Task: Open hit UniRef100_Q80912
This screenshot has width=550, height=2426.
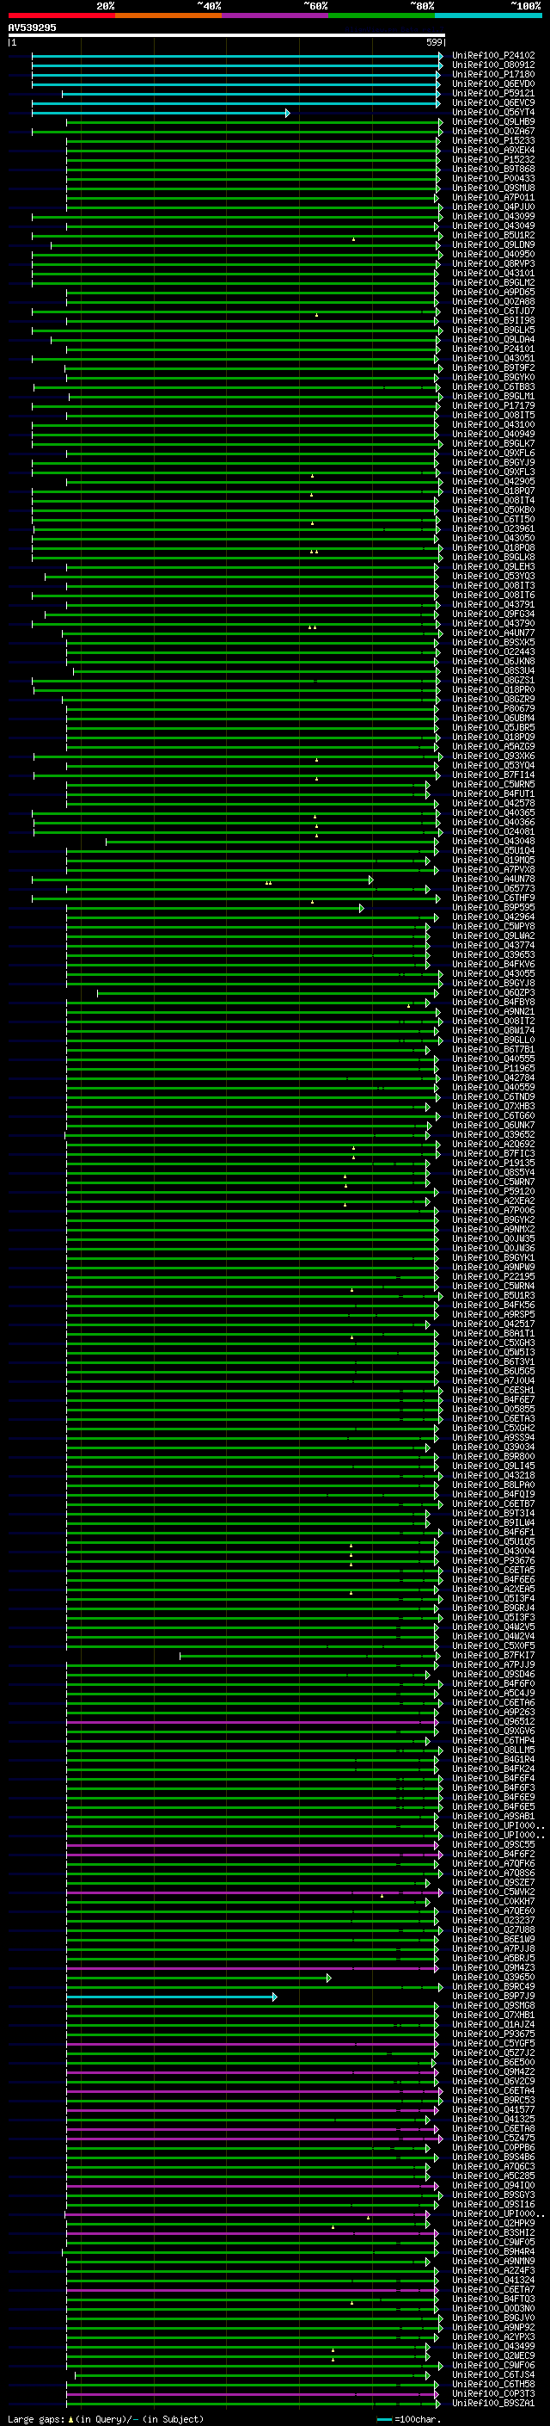Action: point(493,65)
